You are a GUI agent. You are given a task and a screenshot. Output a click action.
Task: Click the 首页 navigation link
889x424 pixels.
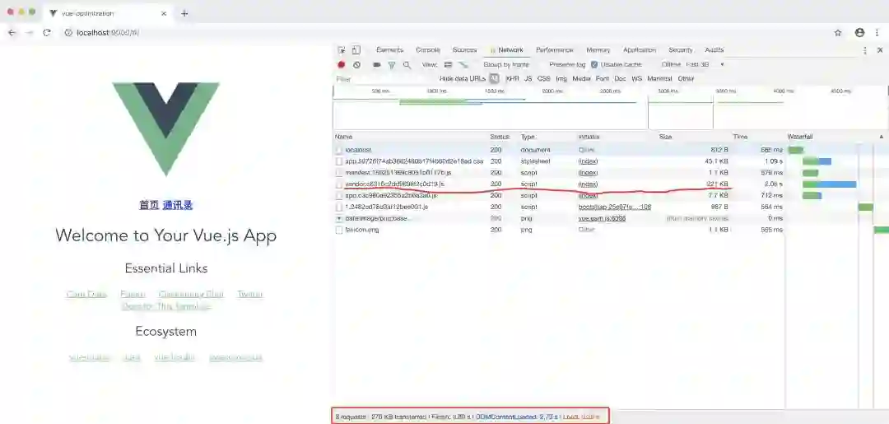click(x=148, y=205)
